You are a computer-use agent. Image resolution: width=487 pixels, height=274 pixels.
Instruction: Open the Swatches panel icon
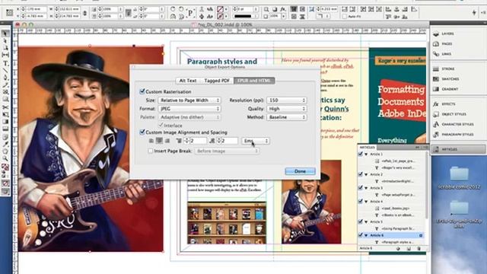tap(436, 79)
